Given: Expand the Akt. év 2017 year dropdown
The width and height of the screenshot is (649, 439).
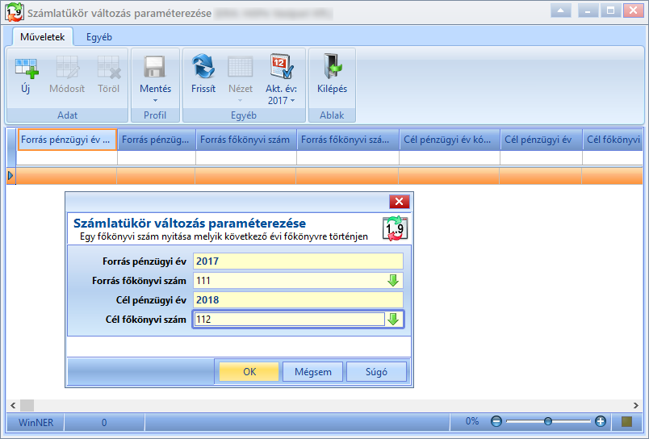Looking at the screenshot, I should 293,101.
